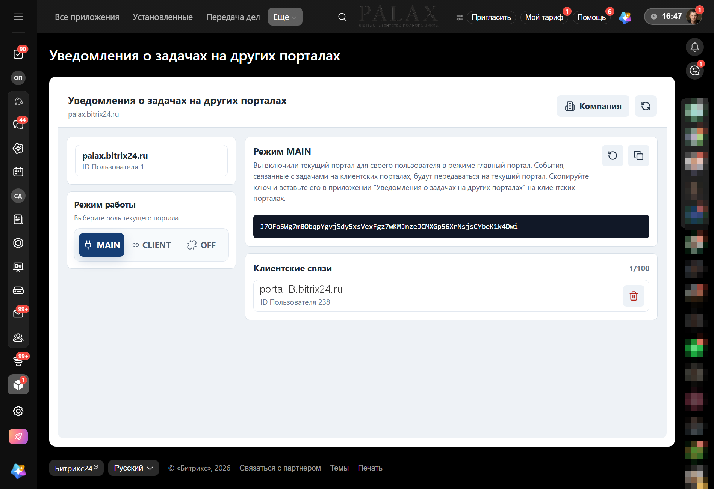Click the hexagon icon in sidebar
The image size is (714, 489).
[18, 243]
